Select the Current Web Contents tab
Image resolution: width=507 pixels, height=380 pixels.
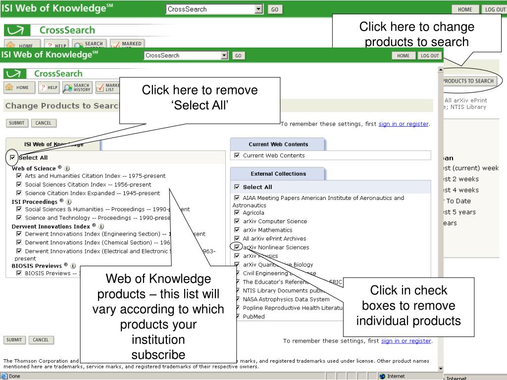278,144
